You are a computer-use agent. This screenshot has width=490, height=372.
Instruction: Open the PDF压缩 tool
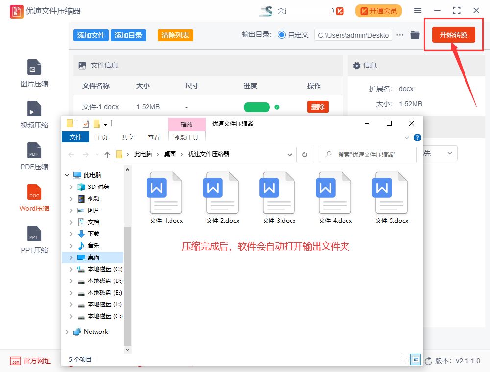coord(34,156)
